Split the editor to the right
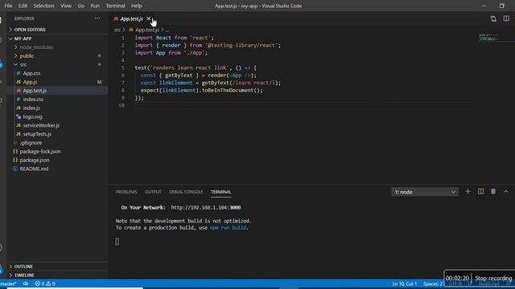The image size is (515, 289). [x=506, y=18]
